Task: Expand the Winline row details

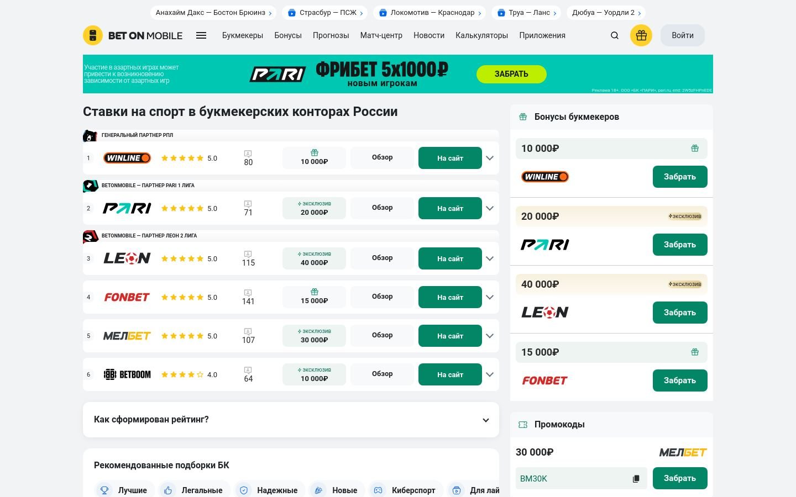Action: click(490, 158)
